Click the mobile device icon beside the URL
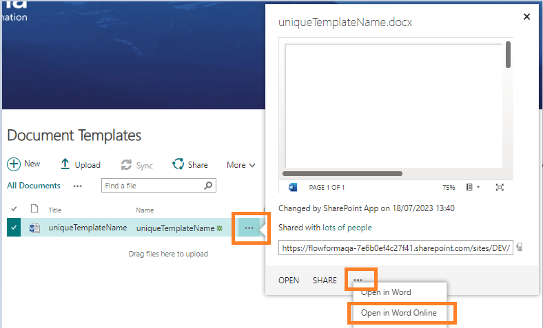543x328 pixels. click(519, 247)
